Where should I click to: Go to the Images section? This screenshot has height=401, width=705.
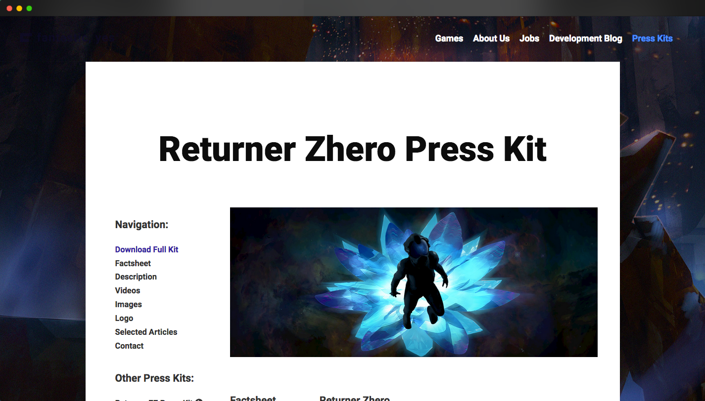pos(128,304)
